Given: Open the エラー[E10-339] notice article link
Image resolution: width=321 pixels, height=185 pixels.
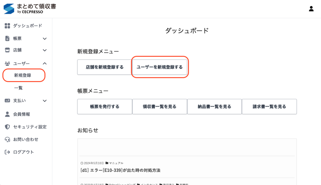Looking at the screenshot, I should (x=120, y=170).
